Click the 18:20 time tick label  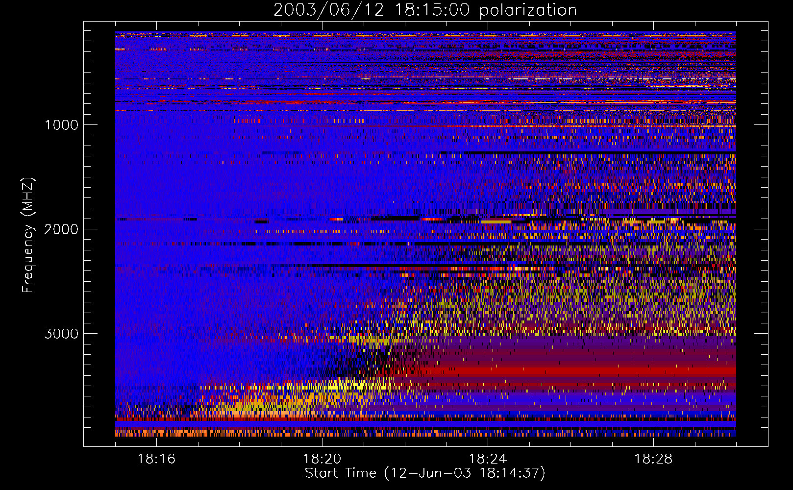tap(322, 459)
